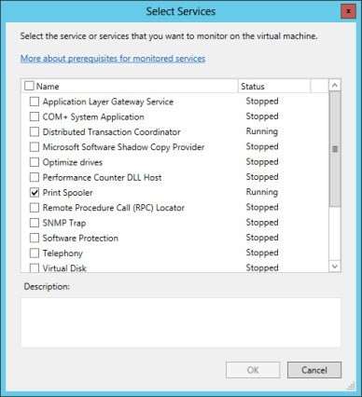Enable the SNMP Trap checkbox
Viewport: 362px width, 397px height.
(35, 223)
